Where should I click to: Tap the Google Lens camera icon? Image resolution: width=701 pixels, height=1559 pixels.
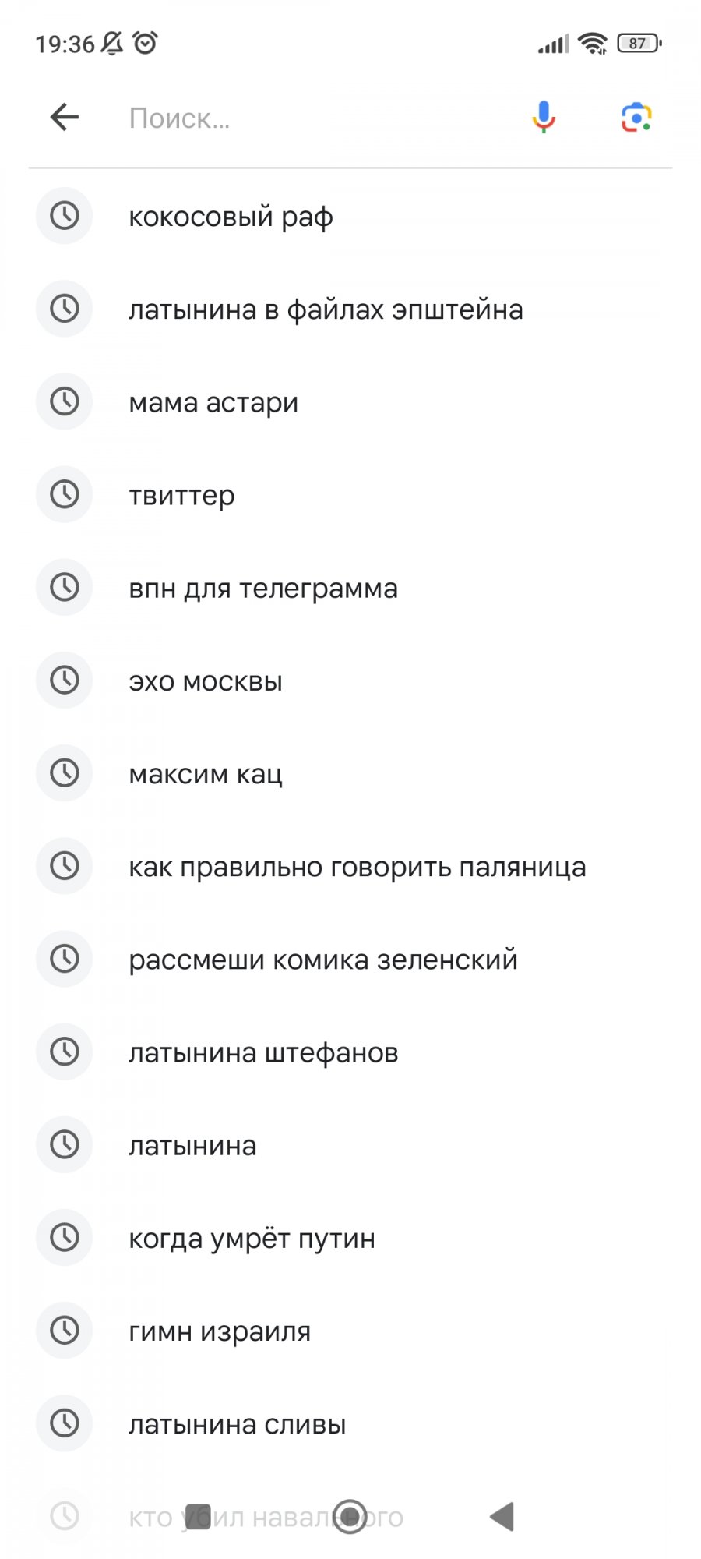point(637,117)
